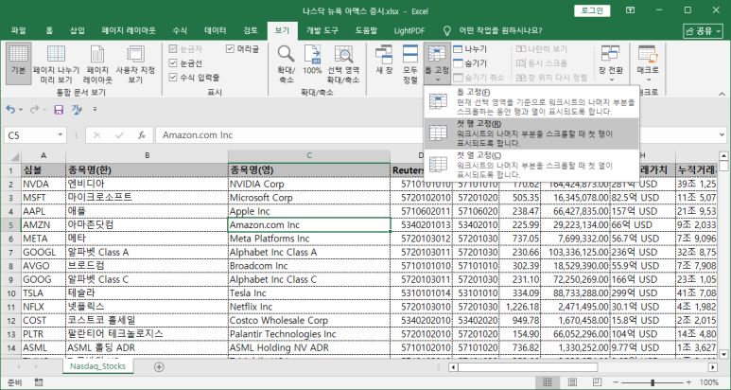
Task: Toggle the Gridlines (눈금선) checkbox
Action: point(185,63)
